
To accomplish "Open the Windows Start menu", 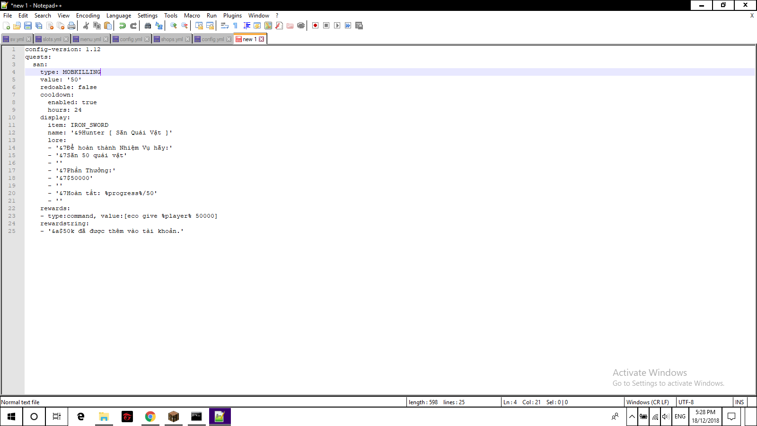I will coord(10,417).
